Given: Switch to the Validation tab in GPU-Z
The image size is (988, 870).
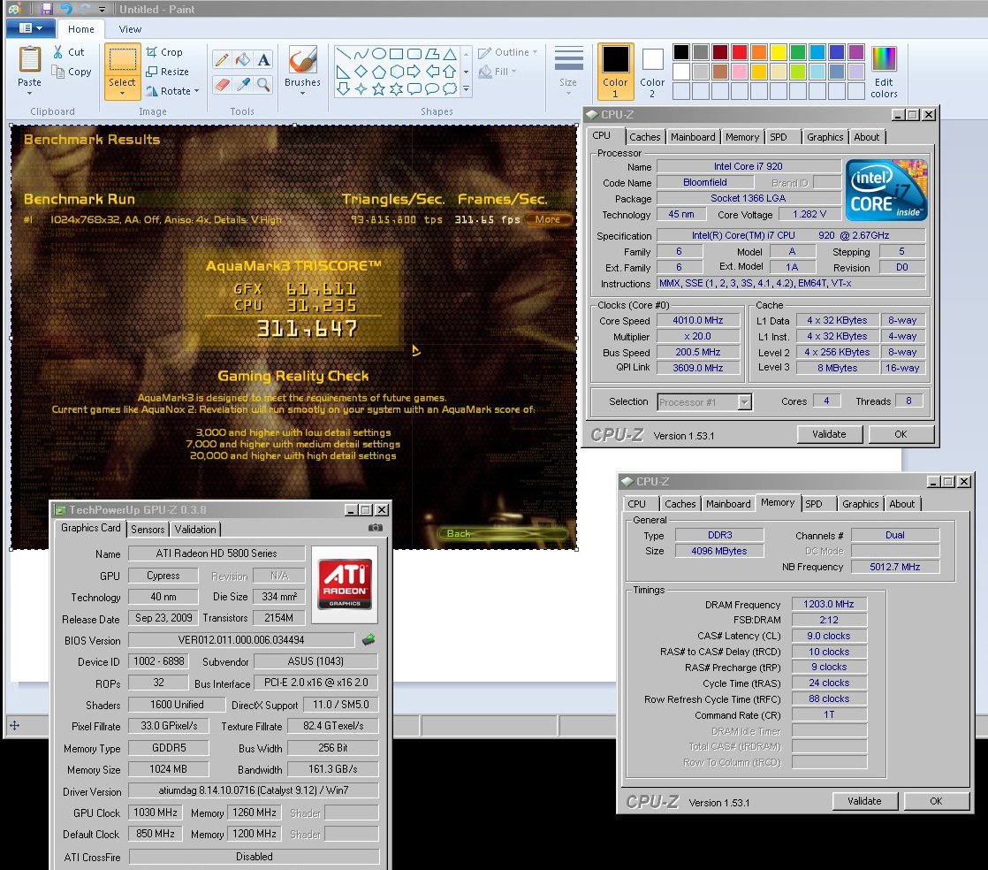Looking at the screenshot, I should tap(195, 530).
